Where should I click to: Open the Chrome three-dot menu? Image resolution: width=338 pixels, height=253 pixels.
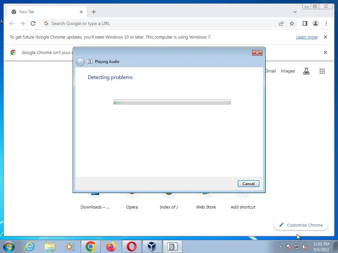(x=326, y=23)
